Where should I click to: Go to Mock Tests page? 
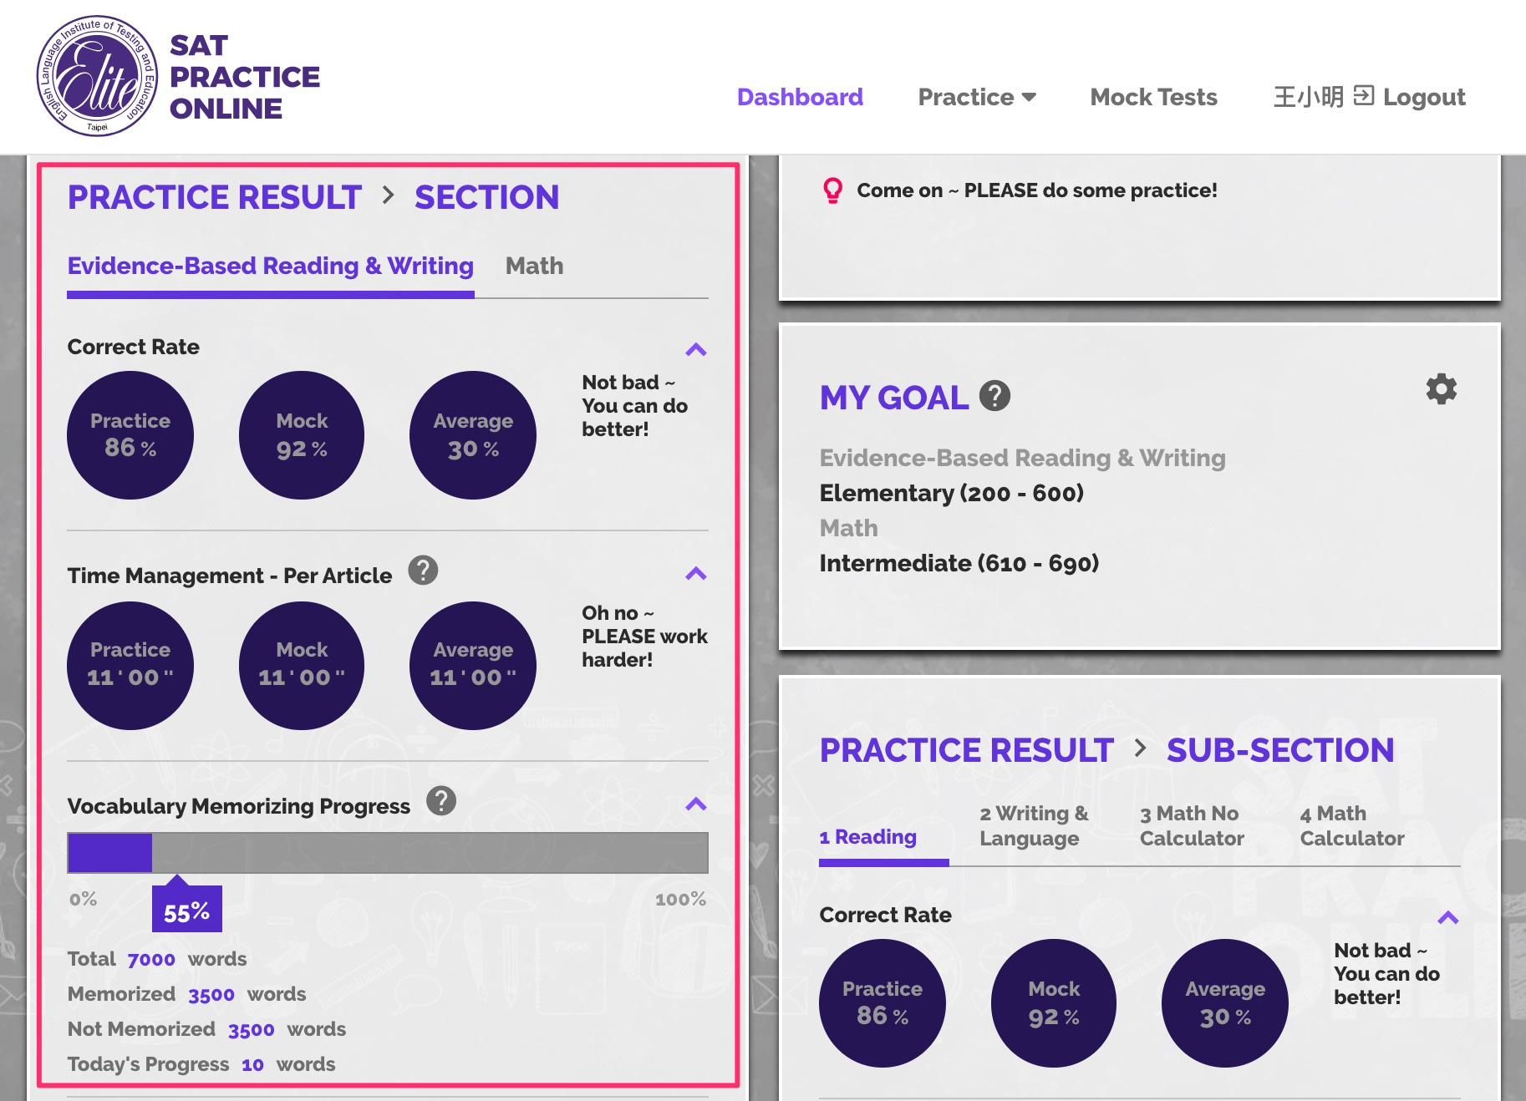pyautogui.click(x=1153, y=97)
